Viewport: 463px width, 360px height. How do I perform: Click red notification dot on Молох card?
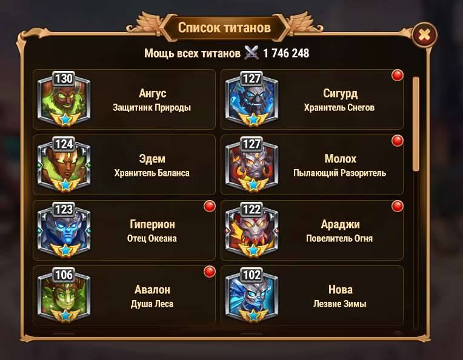point(398,141)
